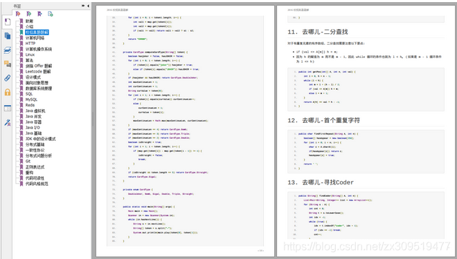Open the Digital Signatures pen panel
This screenshot has height=259, width=457.
[8, 122]
